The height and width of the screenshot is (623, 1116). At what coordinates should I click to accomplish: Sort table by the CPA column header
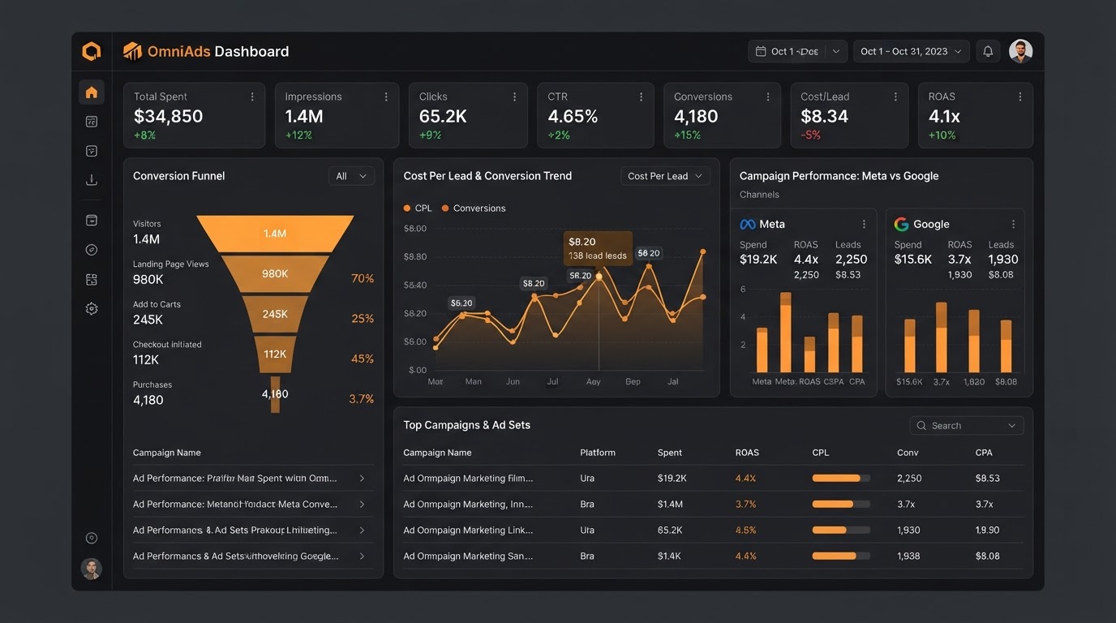pyautogui.click(x=984, y=453)
